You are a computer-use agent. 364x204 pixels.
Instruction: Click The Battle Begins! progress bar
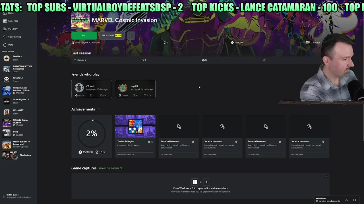tap(135, 152)
